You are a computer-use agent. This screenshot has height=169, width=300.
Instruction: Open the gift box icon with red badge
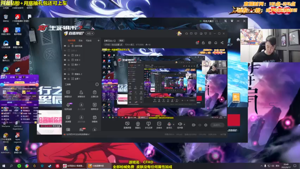(x=197, y=43)
